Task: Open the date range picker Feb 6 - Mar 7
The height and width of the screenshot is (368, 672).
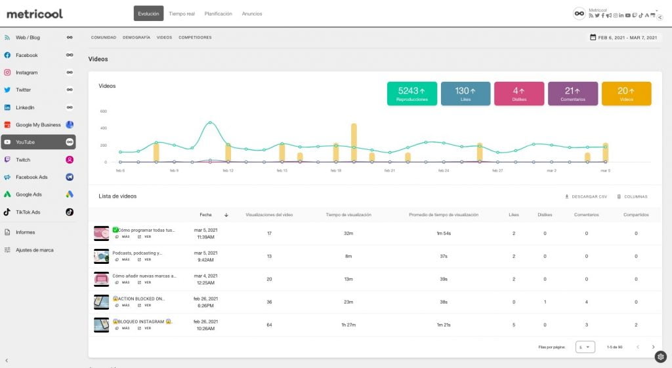Action: (623, 37)
